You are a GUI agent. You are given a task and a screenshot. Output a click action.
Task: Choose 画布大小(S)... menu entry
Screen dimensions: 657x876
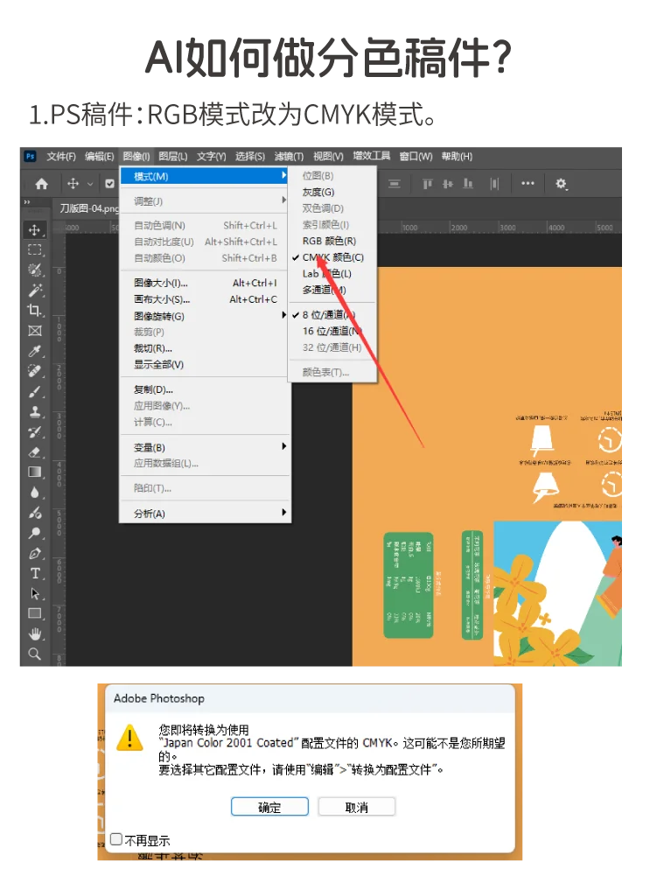(x=205, y=299)
